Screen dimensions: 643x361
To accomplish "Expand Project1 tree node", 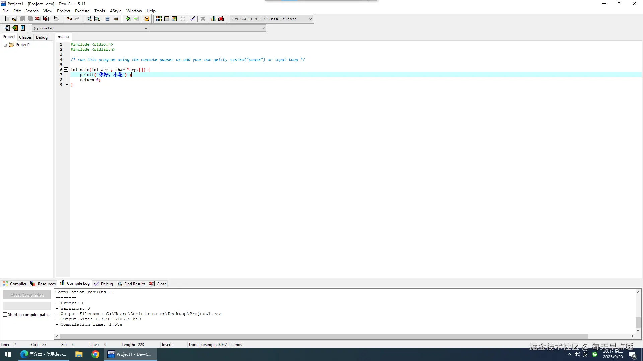I will pos(5,45).
